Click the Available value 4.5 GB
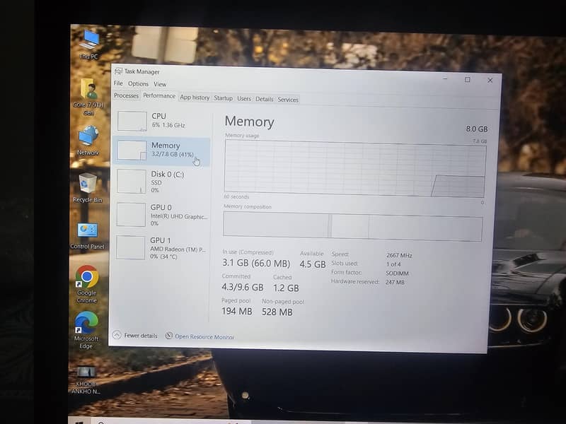Viewport: 566px width, 424px height. 313,264
